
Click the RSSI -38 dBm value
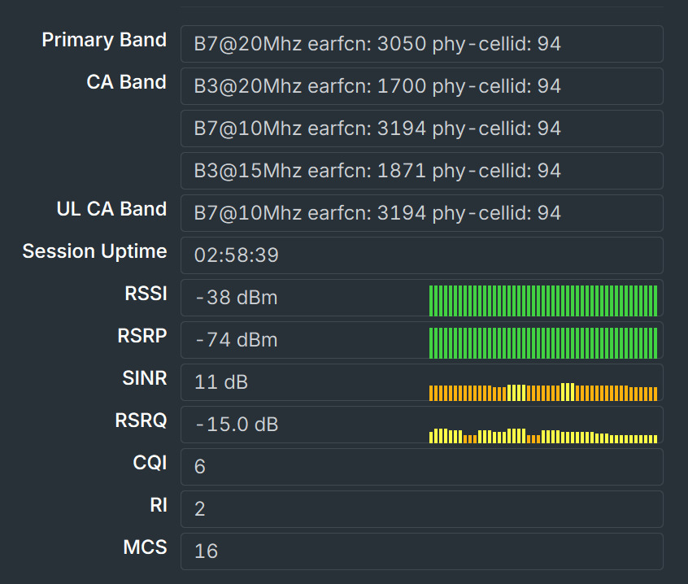pyautogui.click(x=237, y=298)
